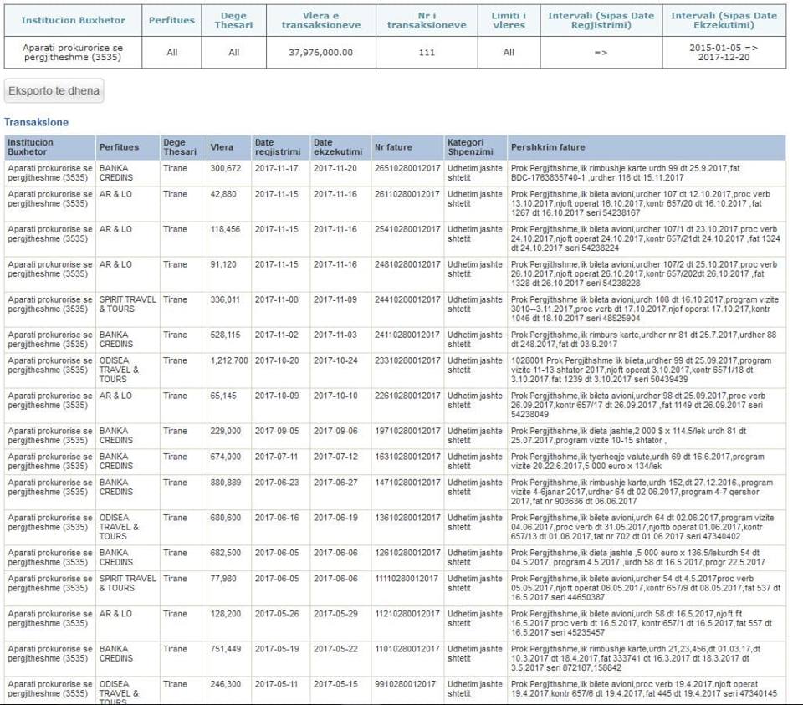Viewport: 803px width, 705px height.
Task: Select date range 2015-01-05 => 2017-12-20
Action: coord(724,52)
